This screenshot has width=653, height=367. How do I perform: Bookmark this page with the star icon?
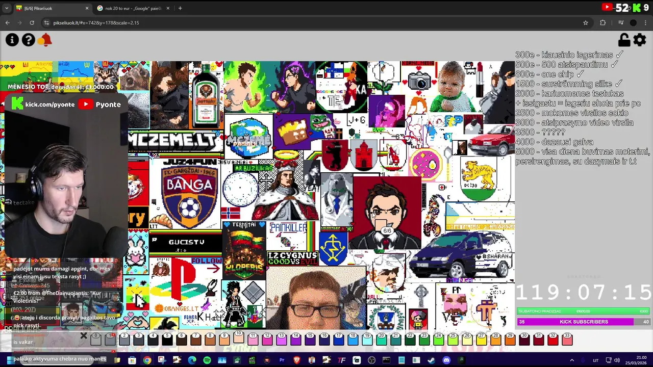point(586,22)
